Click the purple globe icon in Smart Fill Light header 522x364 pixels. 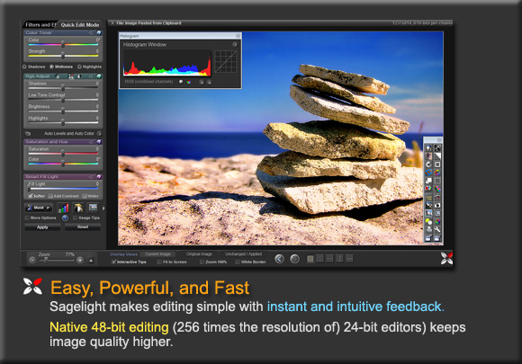98,176
